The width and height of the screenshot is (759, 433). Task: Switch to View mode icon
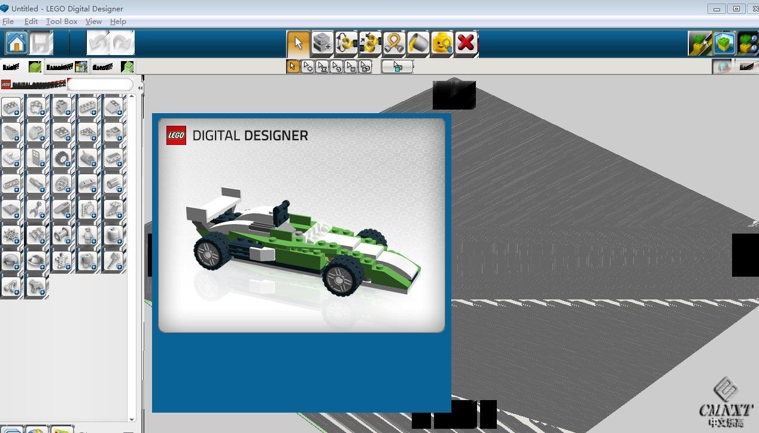[724, 43]
